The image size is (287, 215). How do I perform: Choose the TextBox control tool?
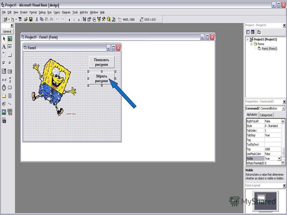(x=10, y=47)
